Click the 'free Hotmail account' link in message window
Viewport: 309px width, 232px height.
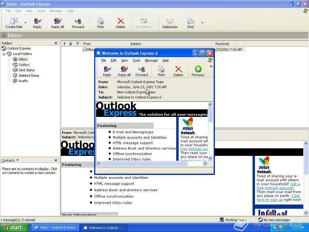tap(194, 149)
